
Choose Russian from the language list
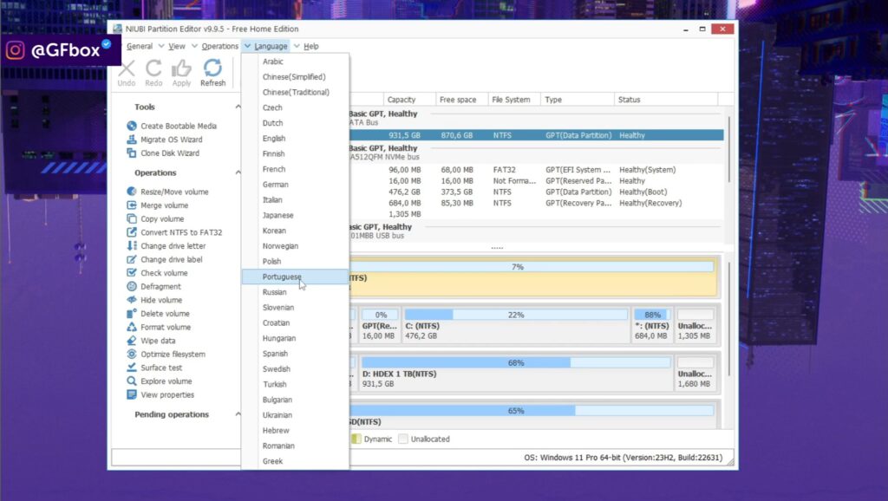[295, 292]
